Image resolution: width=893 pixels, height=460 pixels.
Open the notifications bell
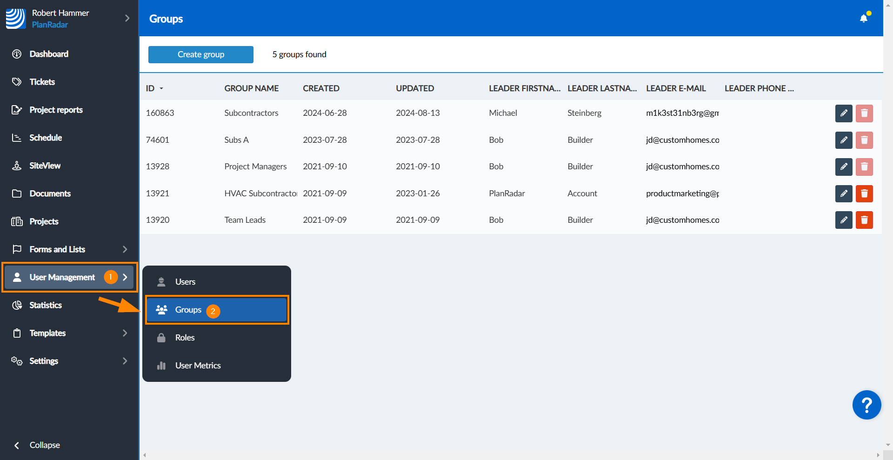[864, 18]
